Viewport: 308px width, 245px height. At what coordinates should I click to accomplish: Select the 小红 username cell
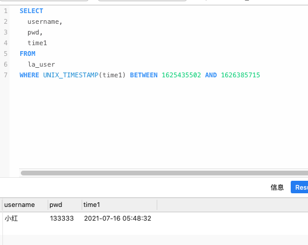point(11,218)
